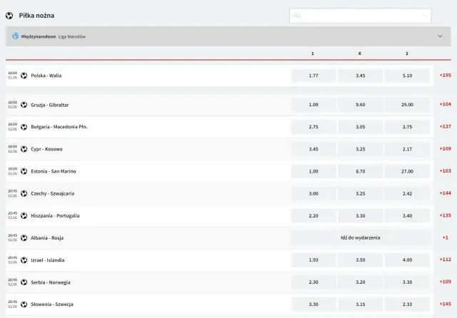The height and width of the screenshot is (318, 457).
Task: Collapse the Liga Narodów section chevron
Action: tap(440, 36)
